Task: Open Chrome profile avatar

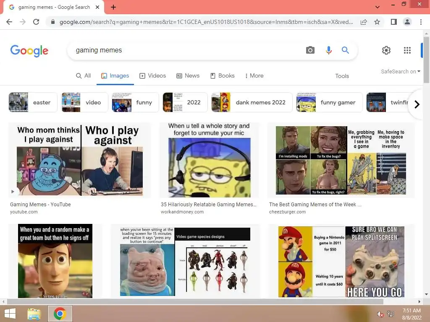Action: pyautogui.click(x=407, y=22)
